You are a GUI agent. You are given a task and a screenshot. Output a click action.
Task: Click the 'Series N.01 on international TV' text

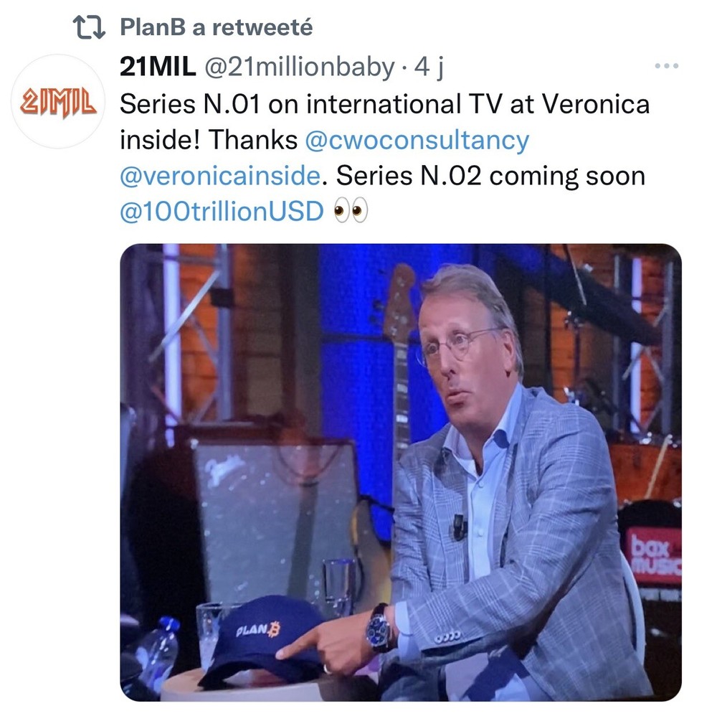pos(311,104)
